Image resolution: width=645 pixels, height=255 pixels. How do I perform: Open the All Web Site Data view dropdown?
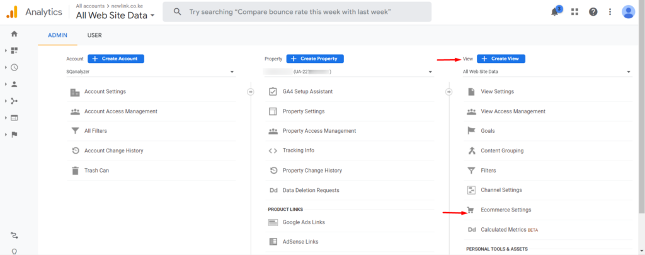point(547,72)
